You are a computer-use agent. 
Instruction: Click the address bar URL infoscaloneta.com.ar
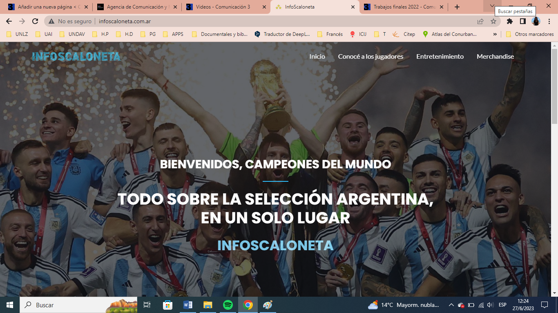tap(125, 21)
